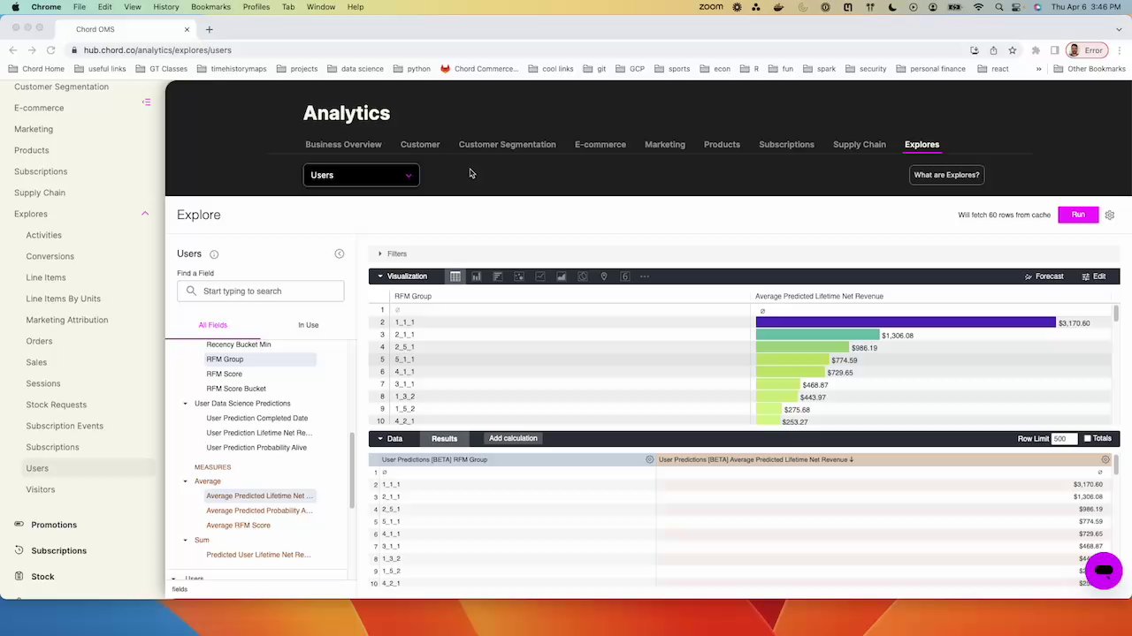Collapse the field picker panel arrow

click(339, 254)
